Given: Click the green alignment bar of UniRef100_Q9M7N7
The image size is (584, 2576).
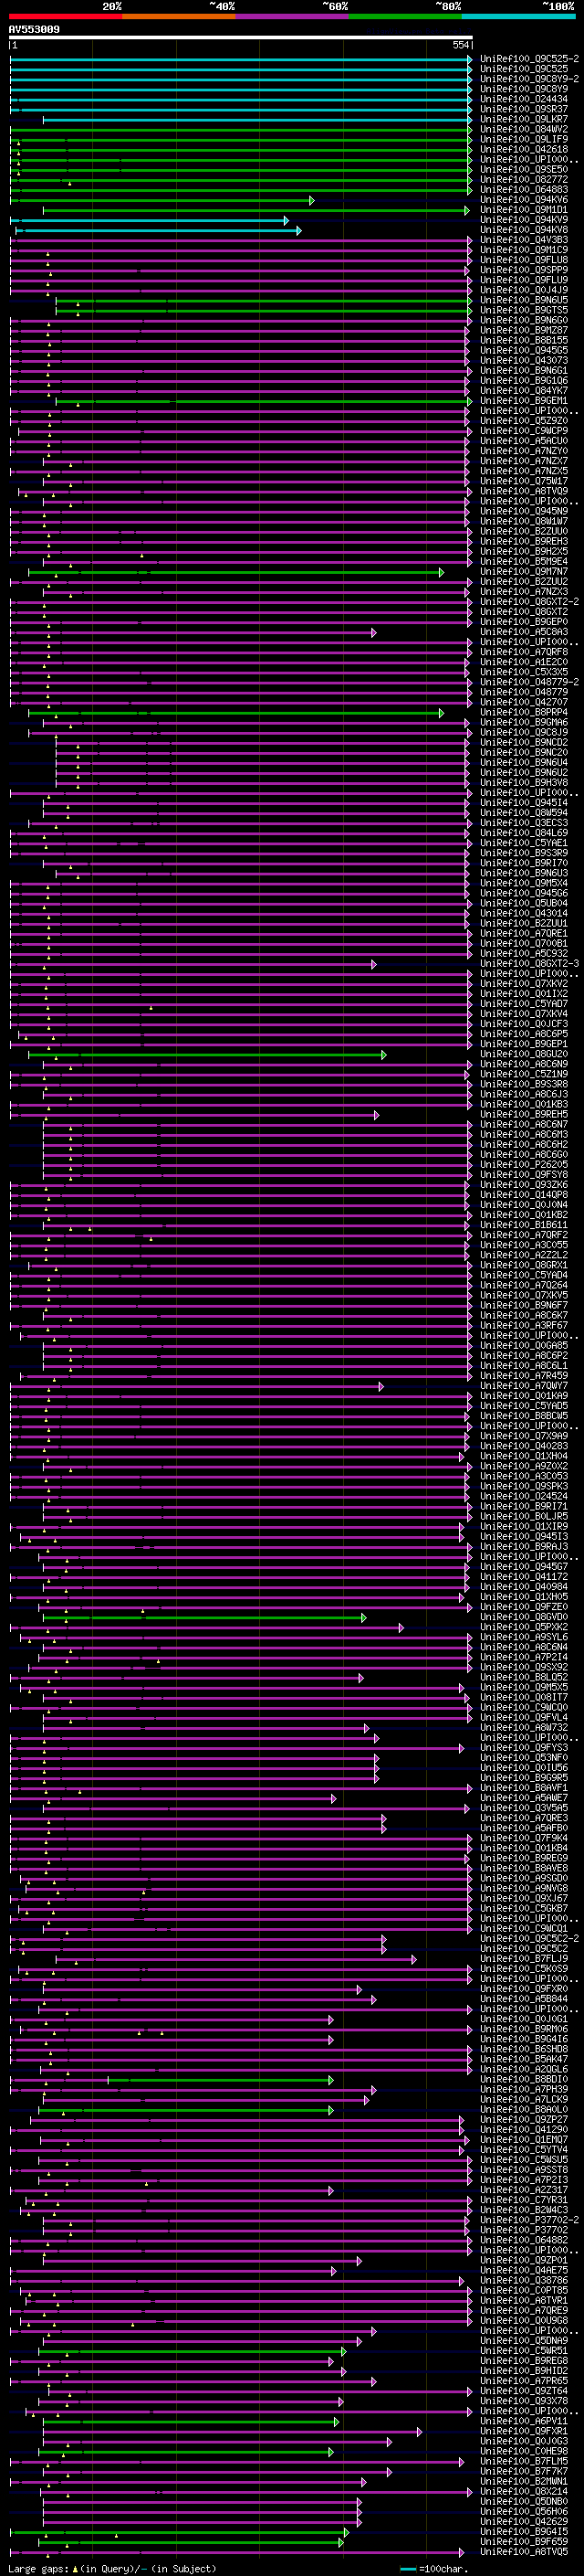Looking at the screenshot, I should [235, 572].
